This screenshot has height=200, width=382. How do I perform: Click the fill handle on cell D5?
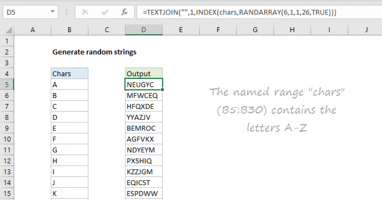(162, 90)
